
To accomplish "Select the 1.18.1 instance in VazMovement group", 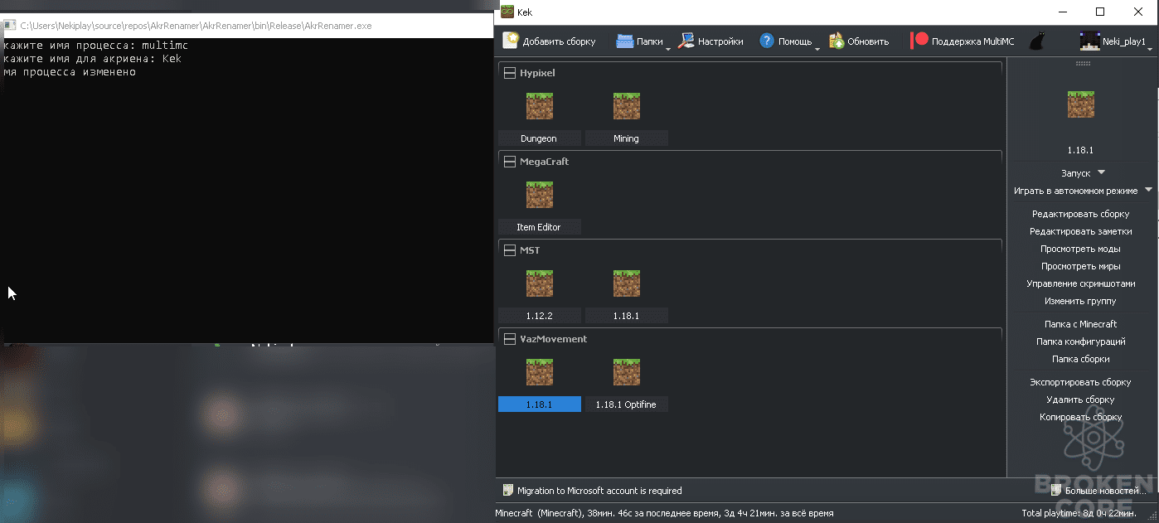I will (540, 372).
